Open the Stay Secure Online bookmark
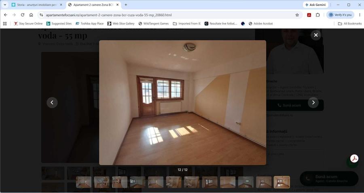Screen dimensions: 364x193 (x=28, y=24)
